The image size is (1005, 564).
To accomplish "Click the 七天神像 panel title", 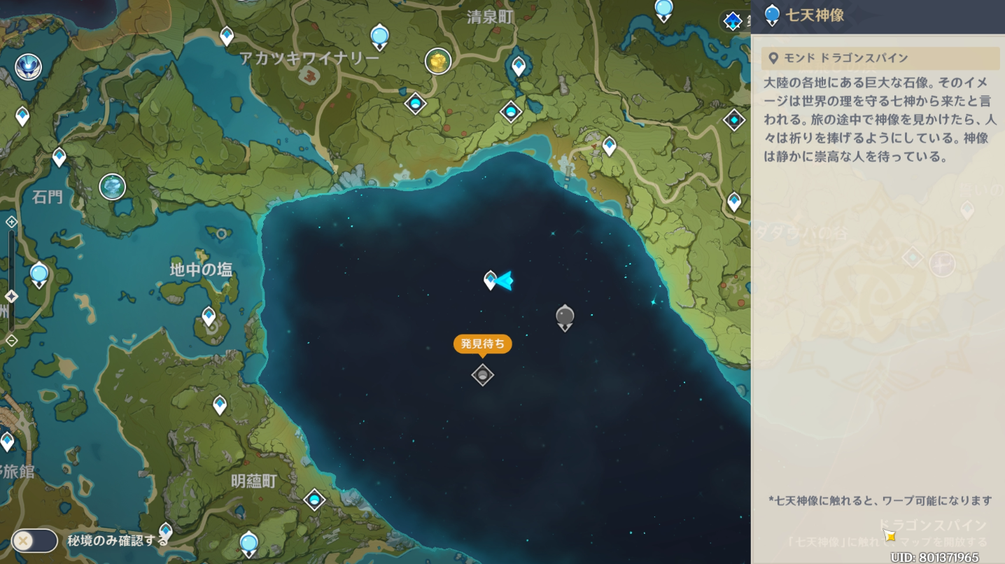I will pos(815,15).
